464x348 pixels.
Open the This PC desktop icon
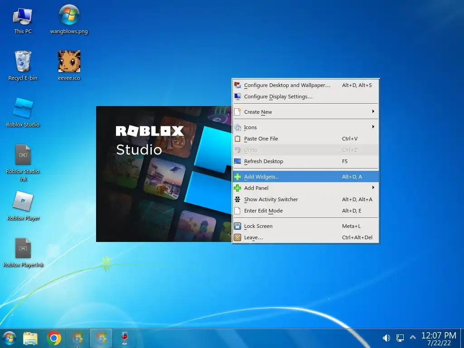(23, 21)
